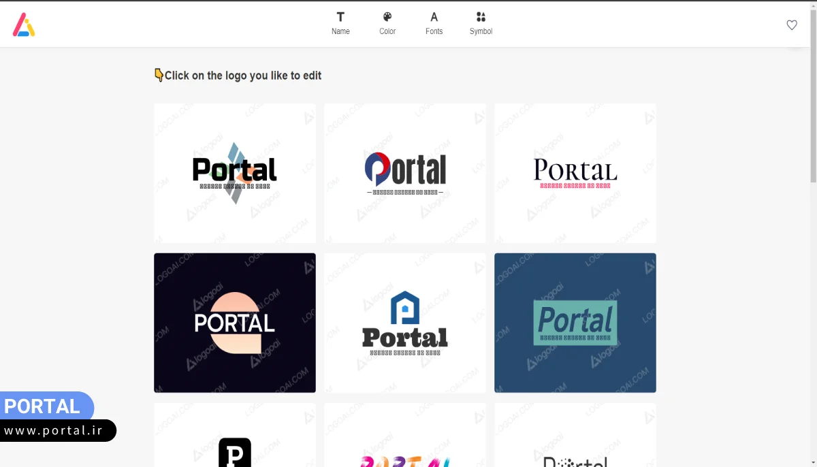Open the Color palette tool
This screenshot has height=467, width=817.
[387, 23]
